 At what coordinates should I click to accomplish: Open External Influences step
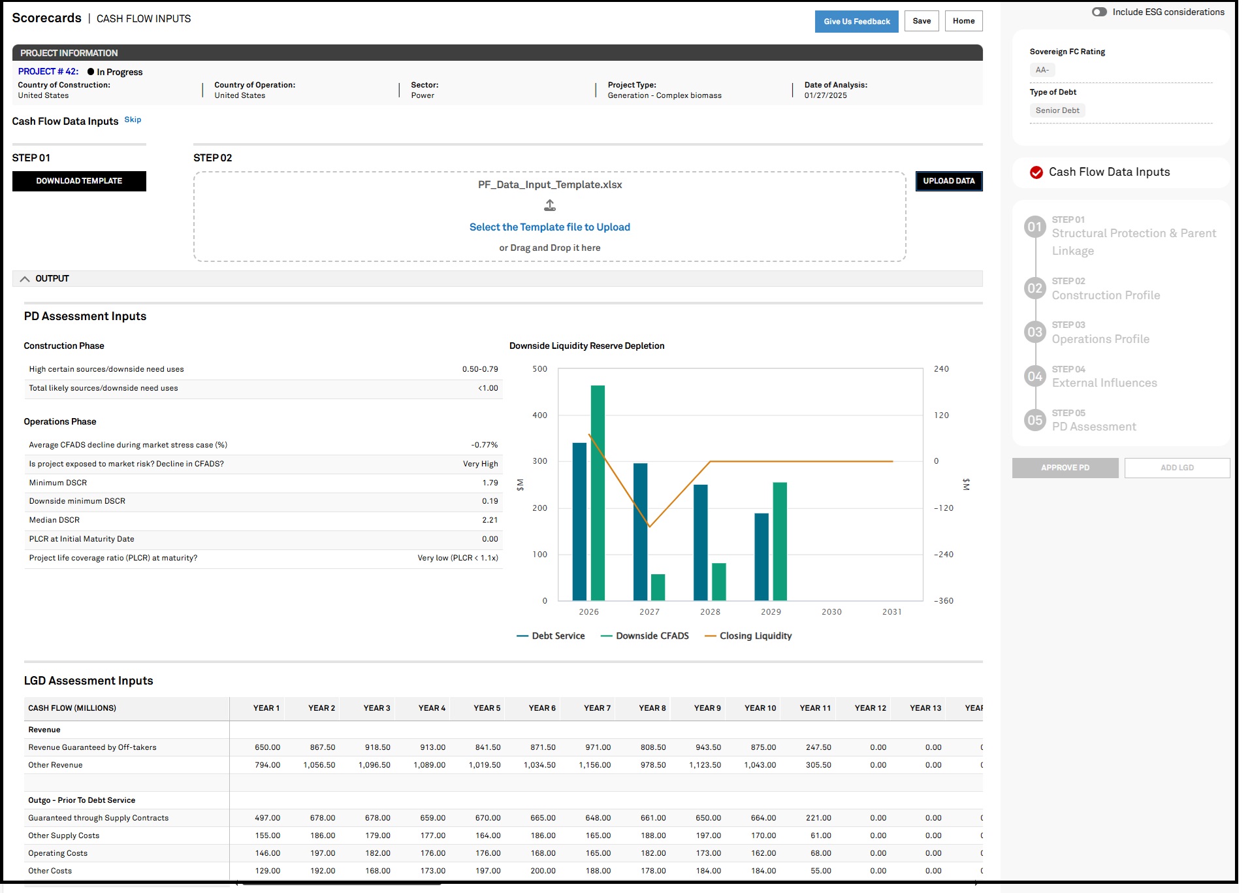tap(1104, 383)
